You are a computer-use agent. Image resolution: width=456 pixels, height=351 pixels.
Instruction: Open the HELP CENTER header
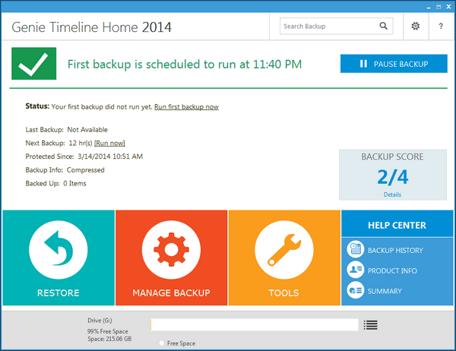click(397, 225)
